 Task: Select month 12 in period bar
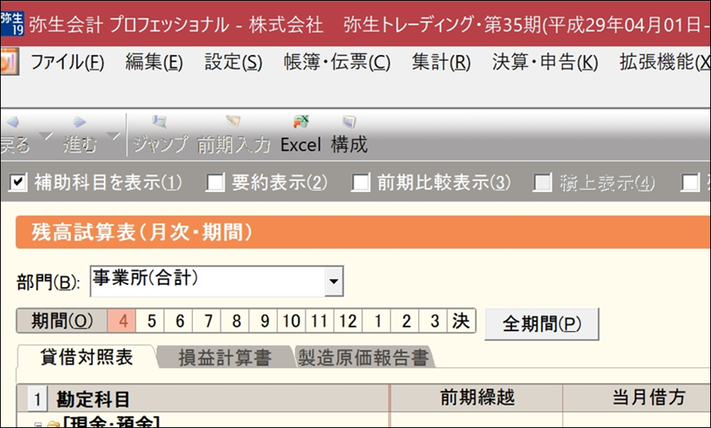point(348,321)
